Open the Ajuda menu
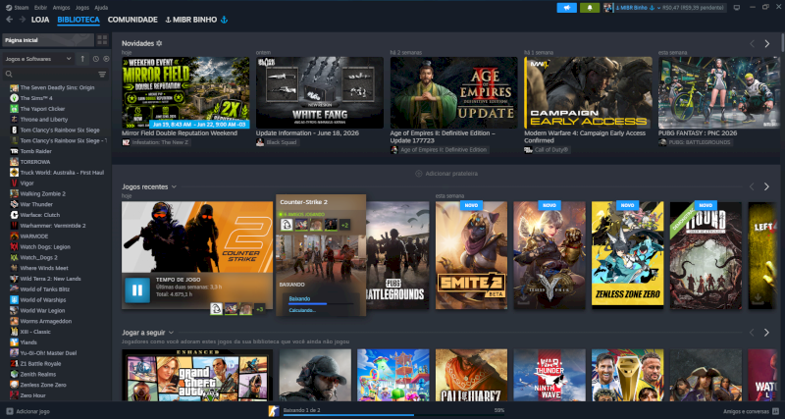785x419 pixels. pos(101,8)
